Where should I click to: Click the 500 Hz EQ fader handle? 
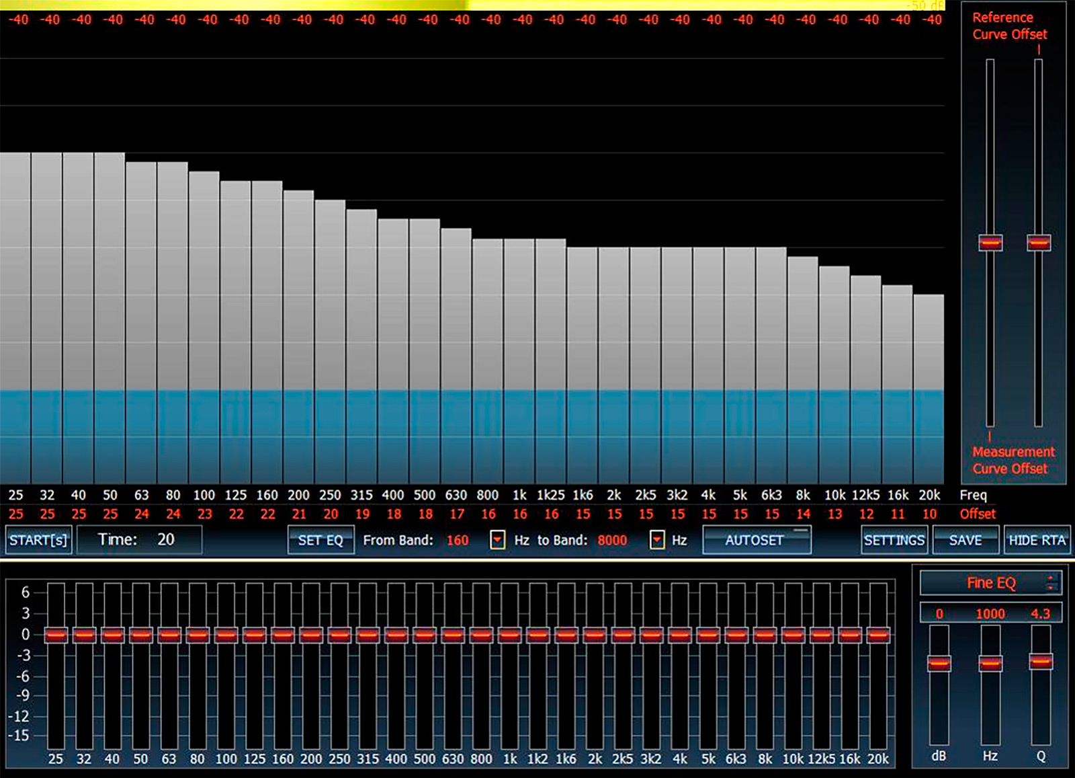click(425, 634)
